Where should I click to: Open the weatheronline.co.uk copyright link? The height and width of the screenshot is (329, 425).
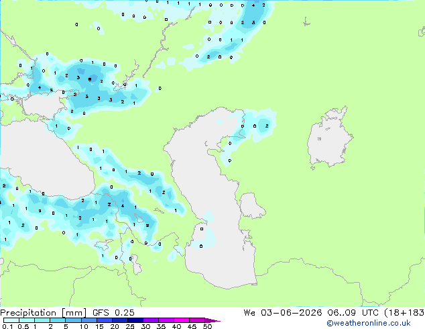pyautogui.click(x=369, y=323)
